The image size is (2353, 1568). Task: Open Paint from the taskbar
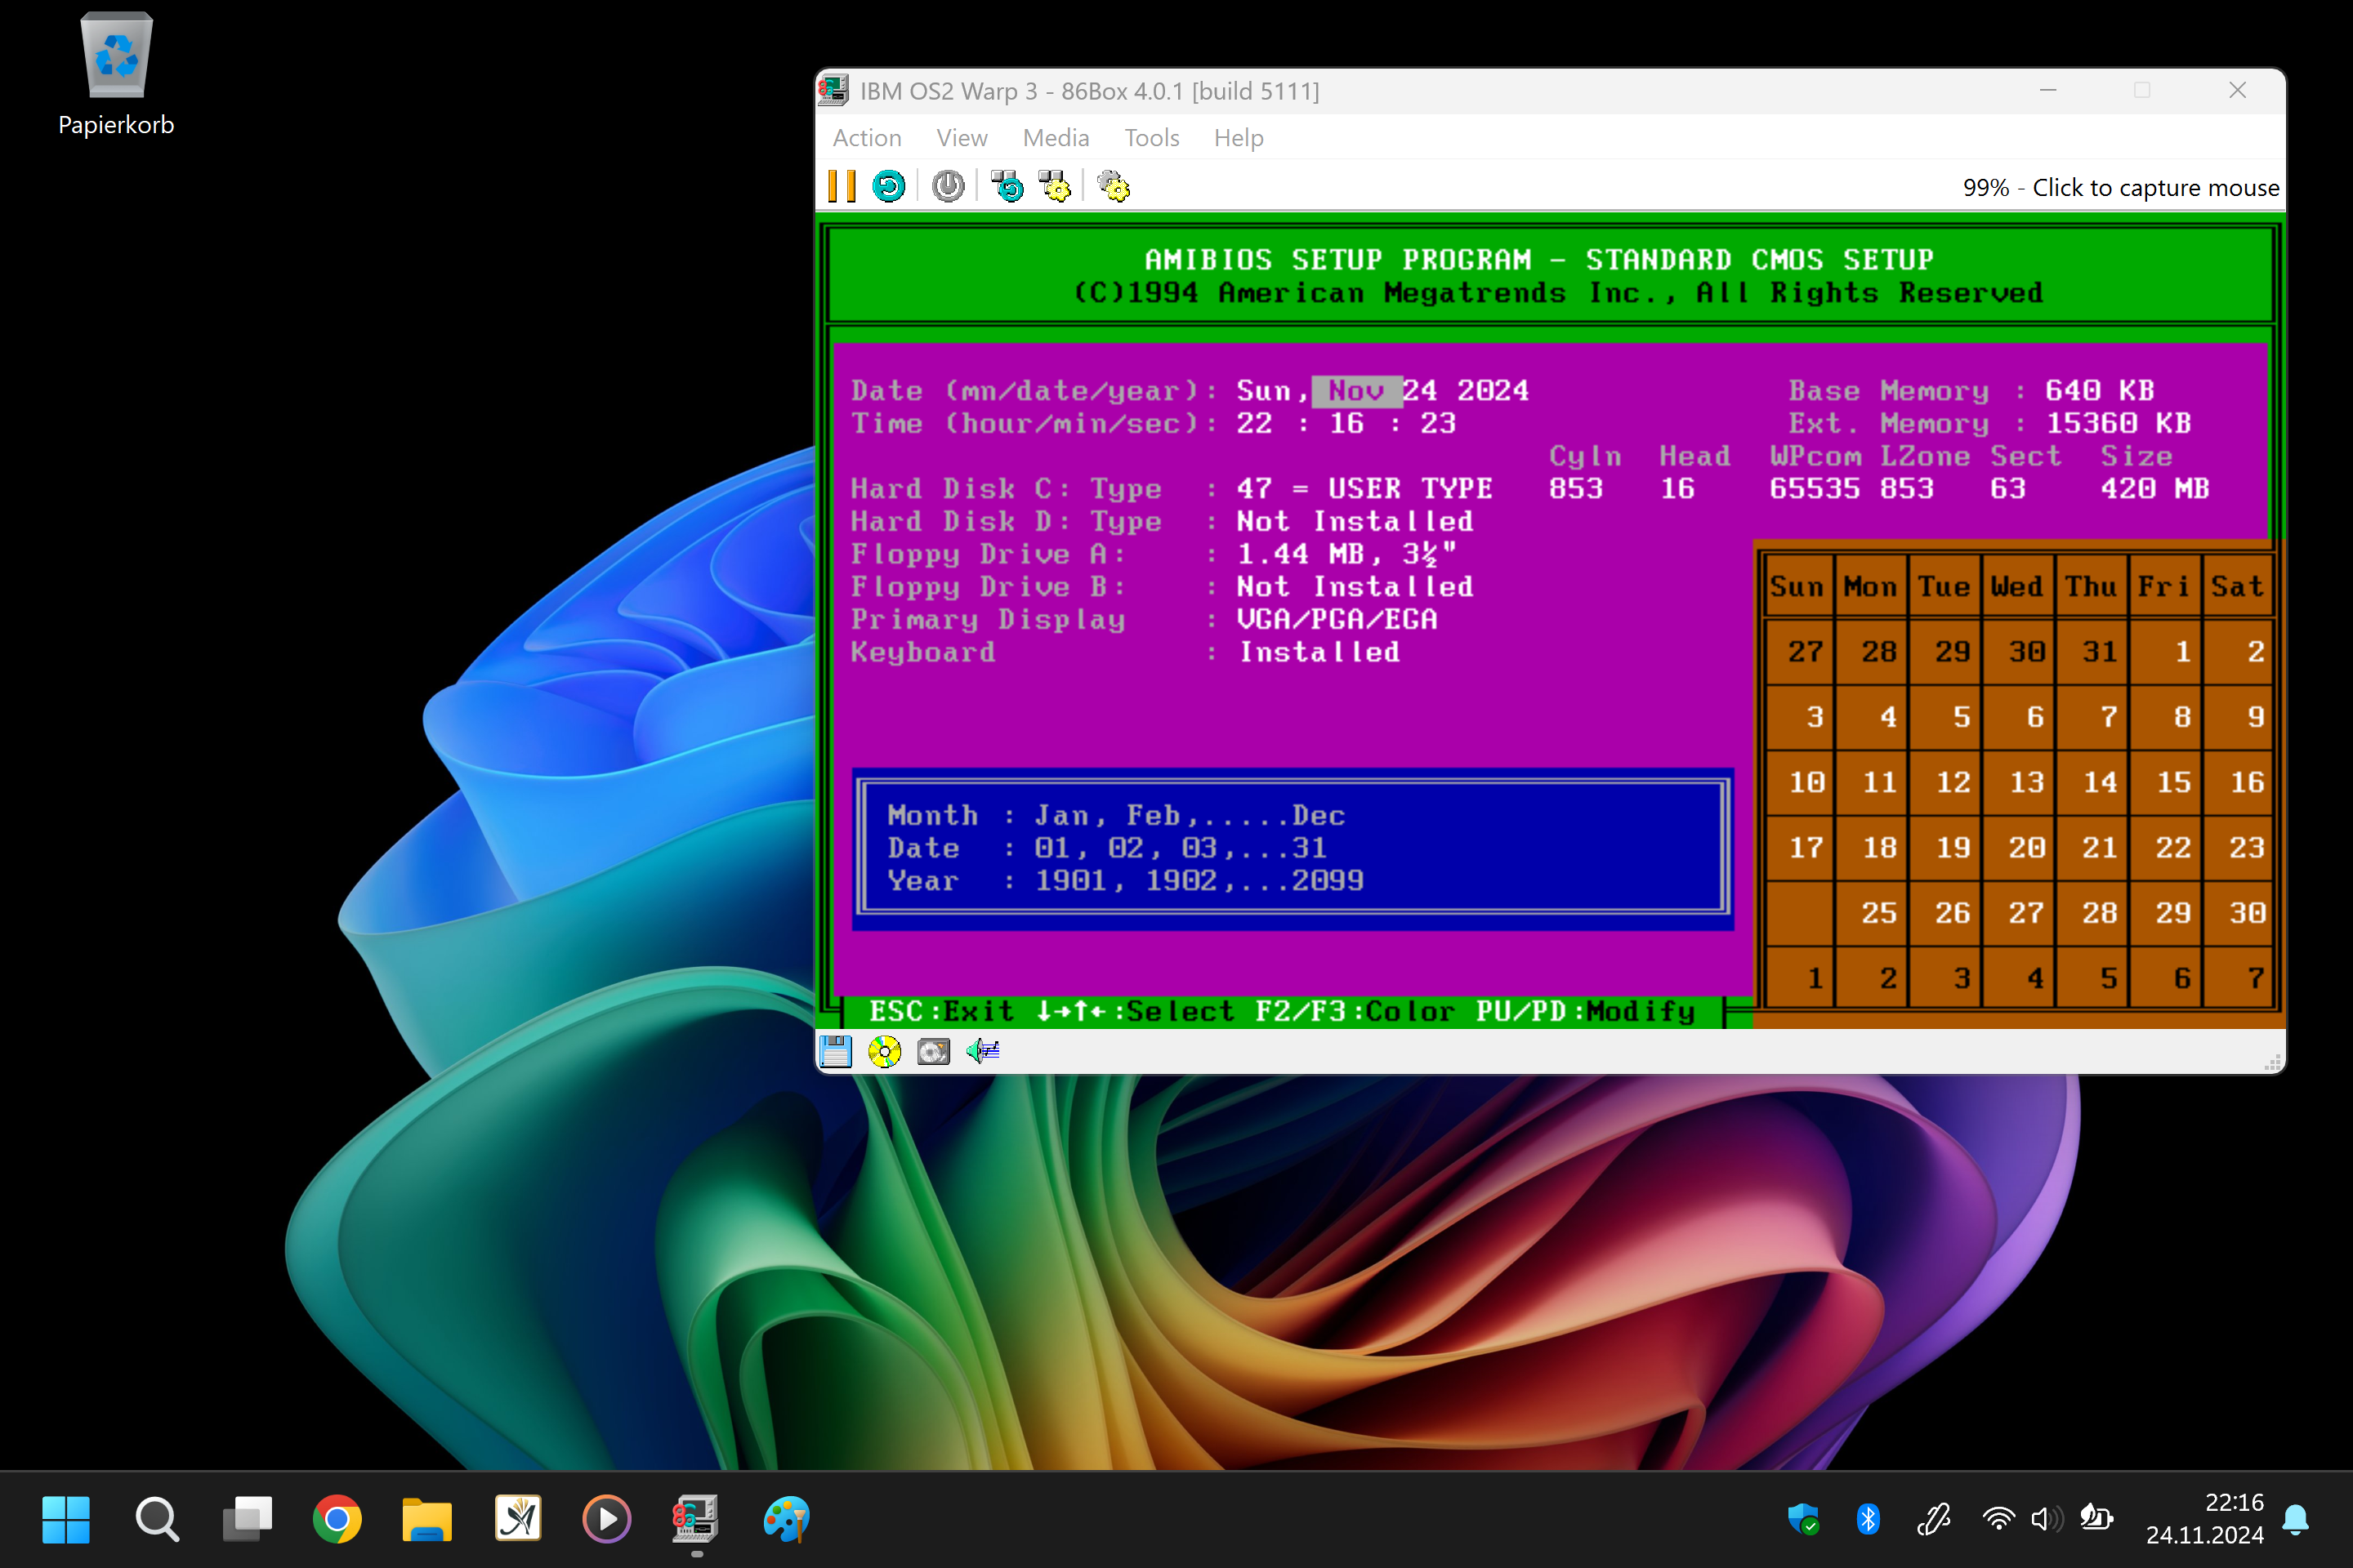[x=786, y=1519]
